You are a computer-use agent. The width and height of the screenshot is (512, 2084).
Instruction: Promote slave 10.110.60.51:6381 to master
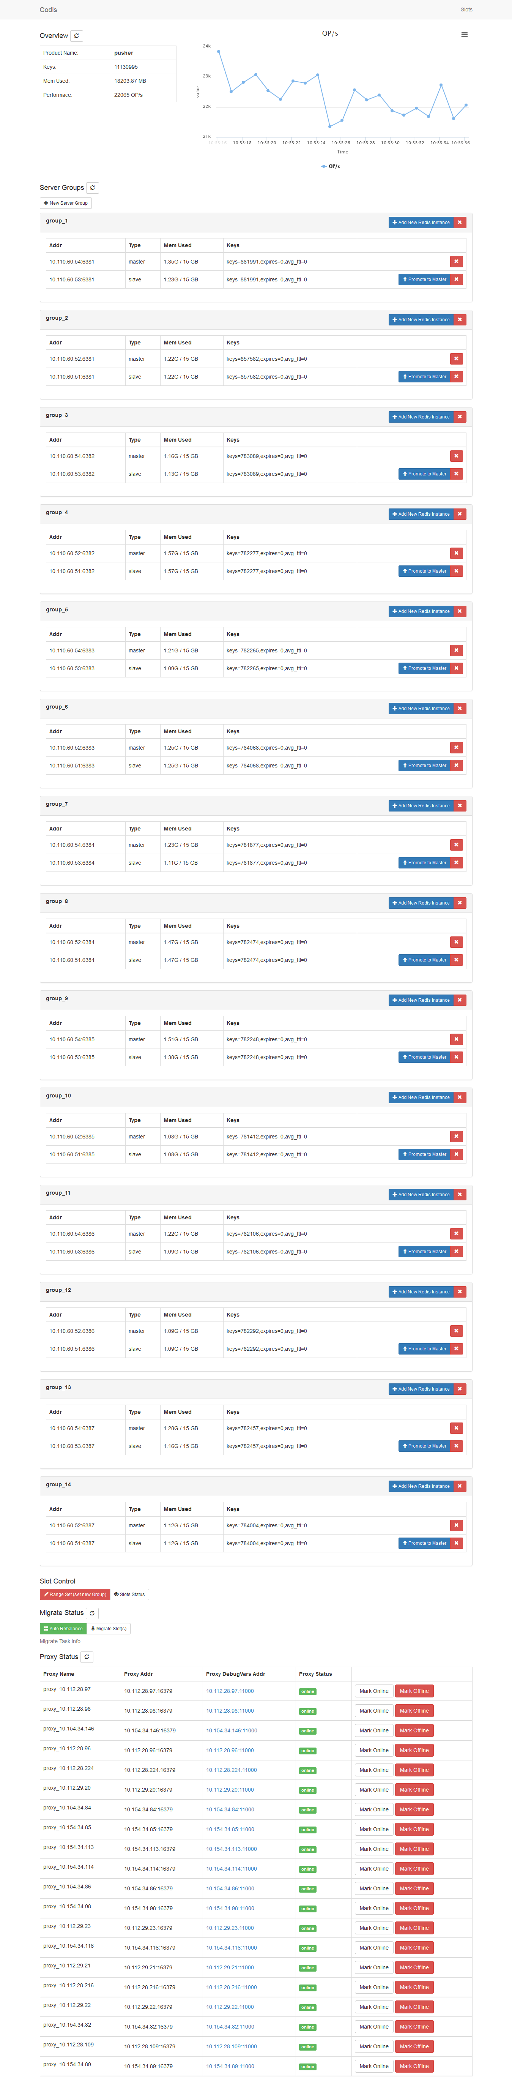(425, 377)
